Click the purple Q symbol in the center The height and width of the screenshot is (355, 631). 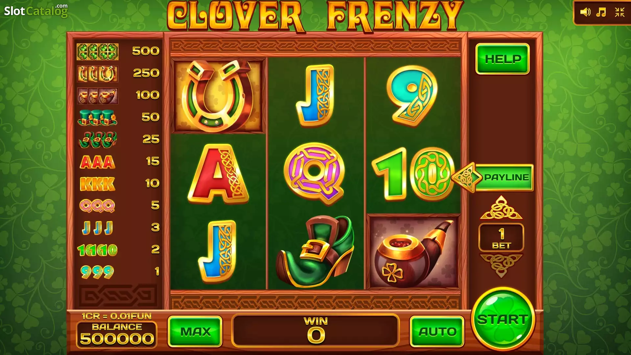pos(315,172)
